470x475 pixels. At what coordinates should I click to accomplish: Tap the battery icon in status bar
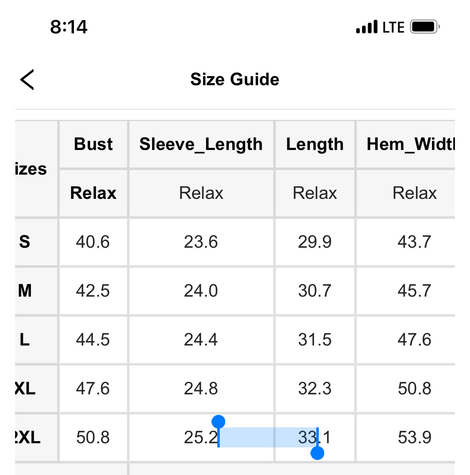[x=424, y=27]
